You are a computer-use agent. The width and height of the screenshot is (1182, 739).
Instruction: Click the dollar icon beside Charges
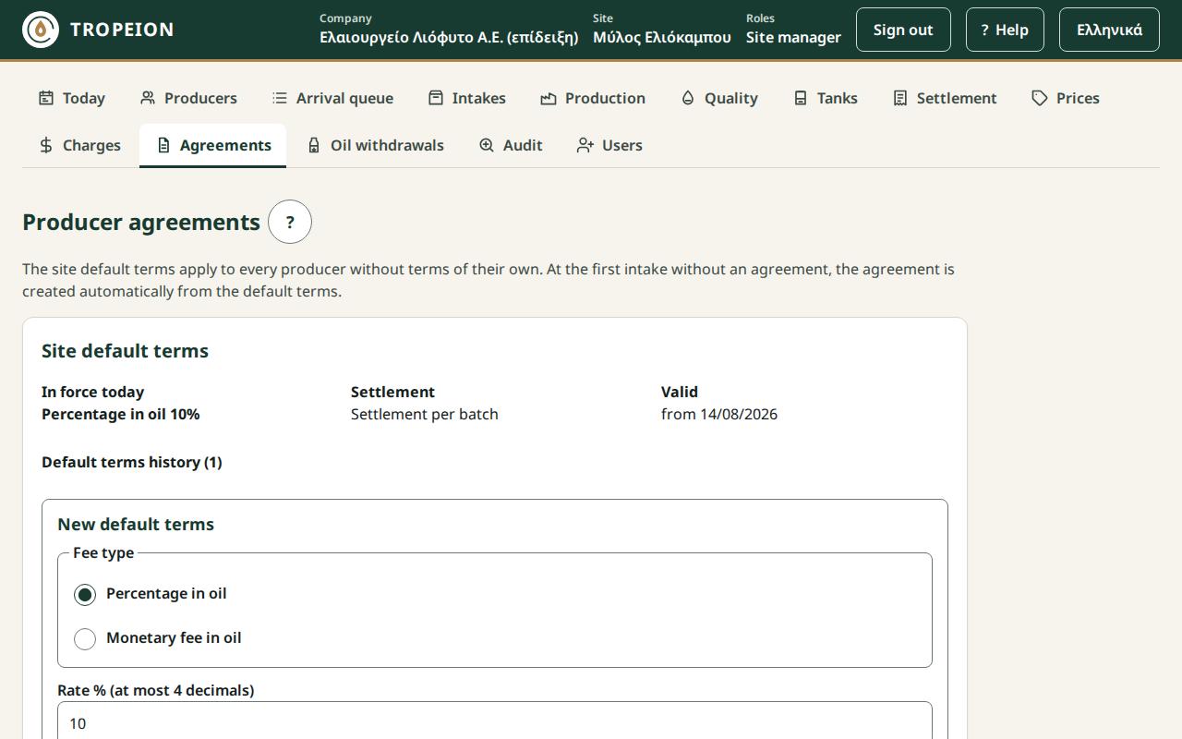click(x=46, y=145)
